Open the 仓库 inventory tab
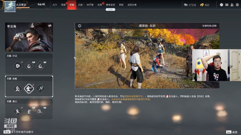Viewport: 241px width, 135px height. (100, 5)
